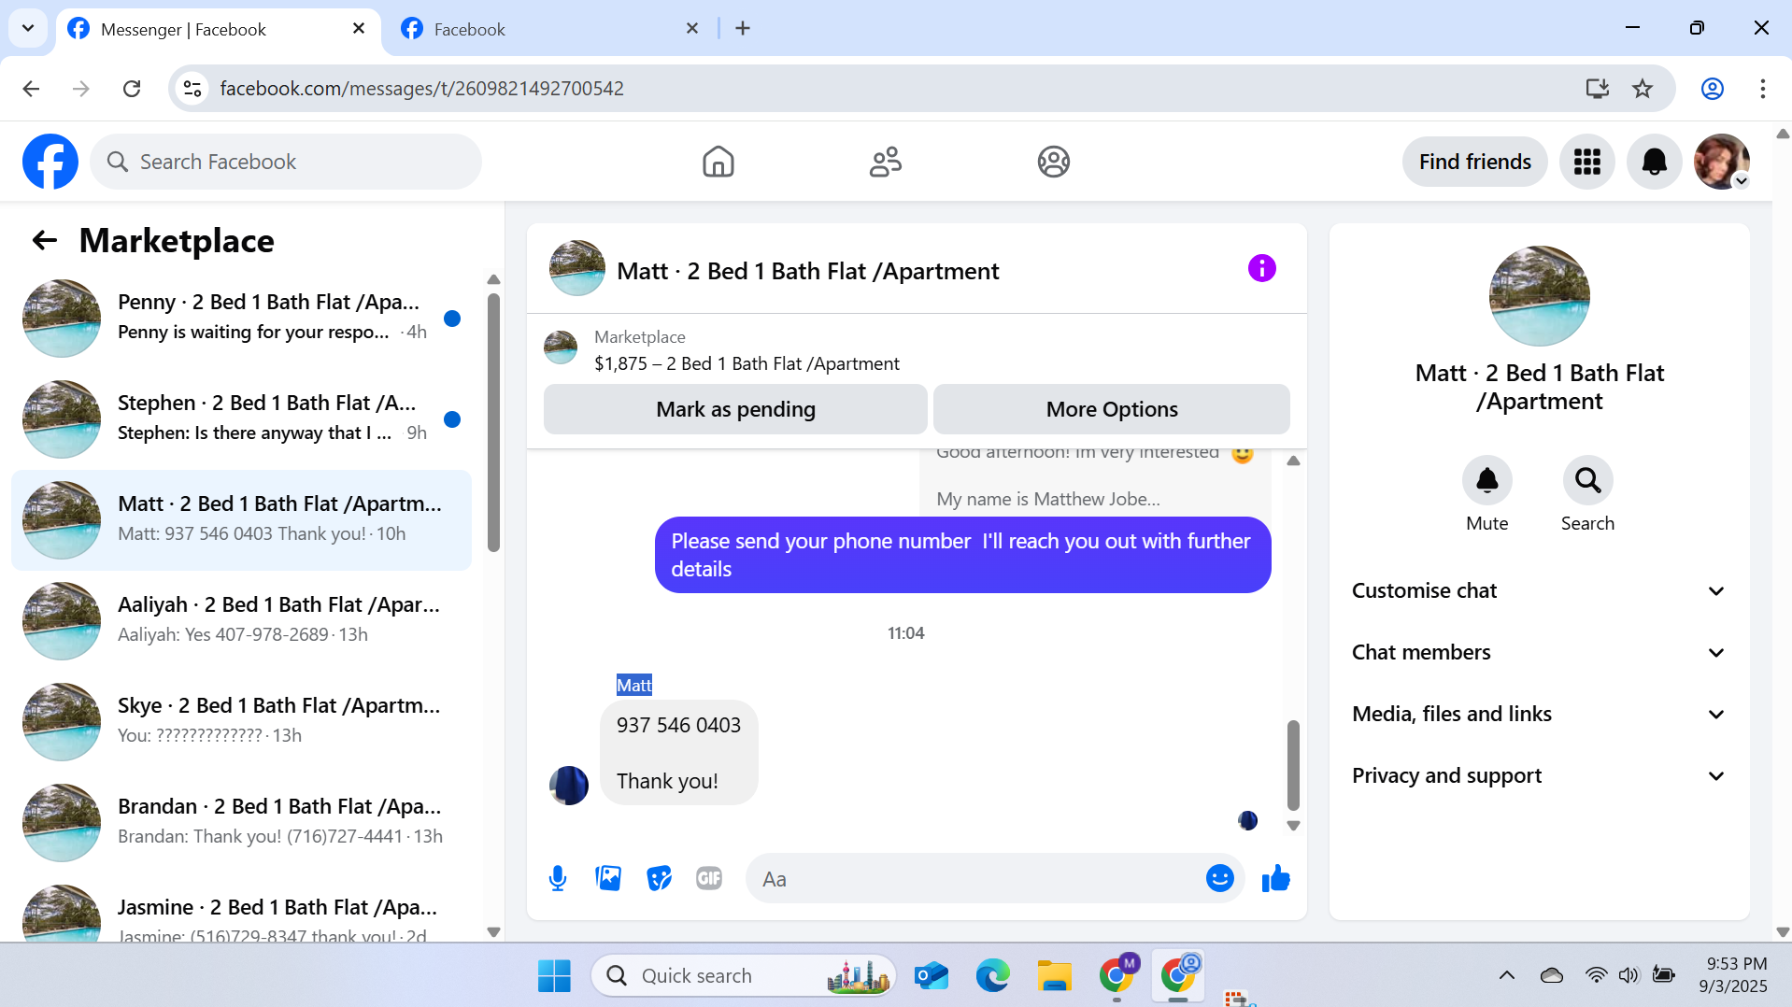Close the Messenger | Facebook tab
Viewport: 1792px width, 1007px height.
pyautogui.click(x=359, y=29)
